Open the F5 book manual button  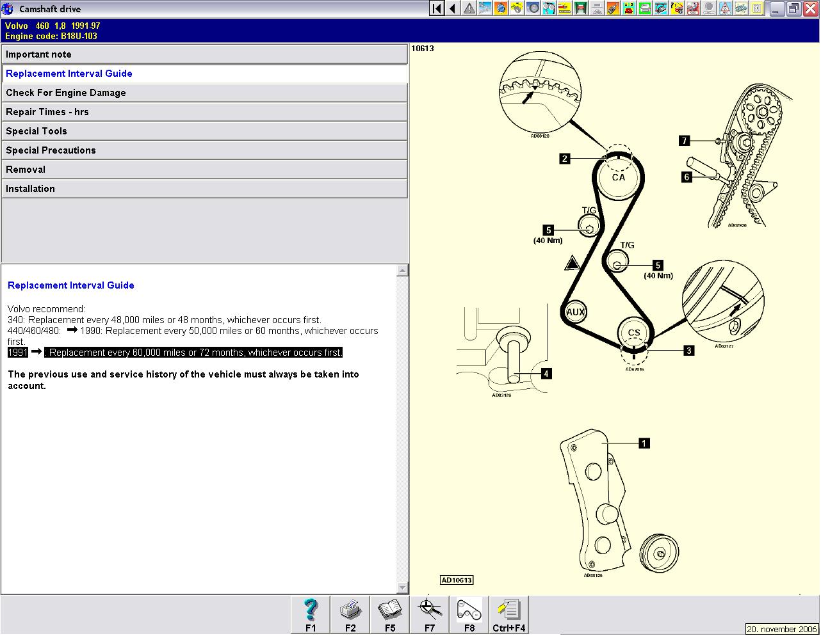point(390,615)
